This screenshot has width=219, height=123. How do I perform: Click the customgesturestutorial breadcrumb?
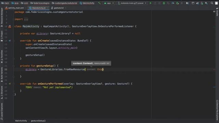coord(64,3)
